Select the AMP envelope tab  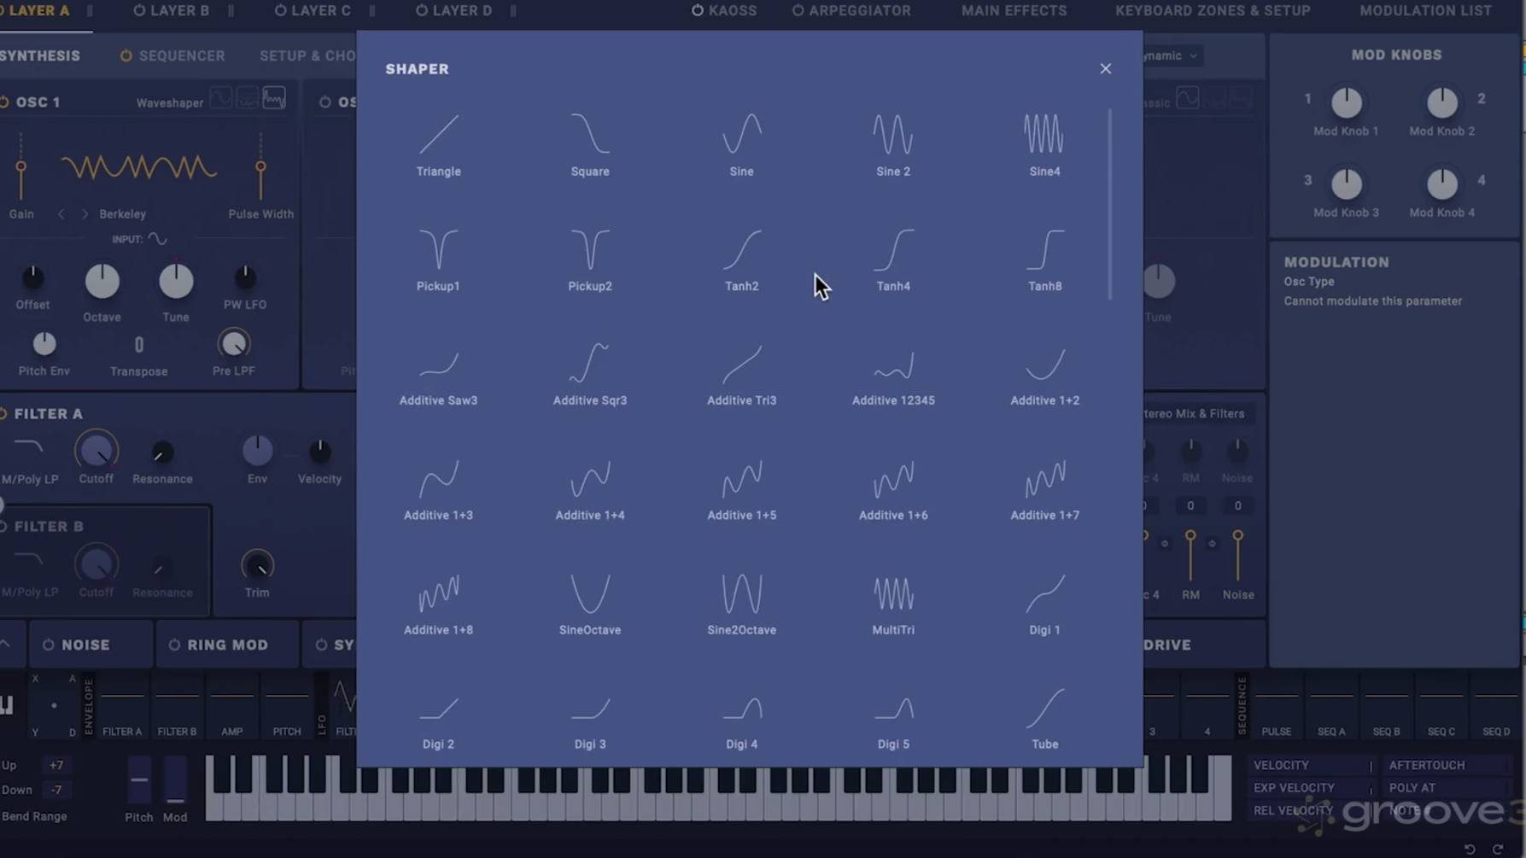pos(232,707)
